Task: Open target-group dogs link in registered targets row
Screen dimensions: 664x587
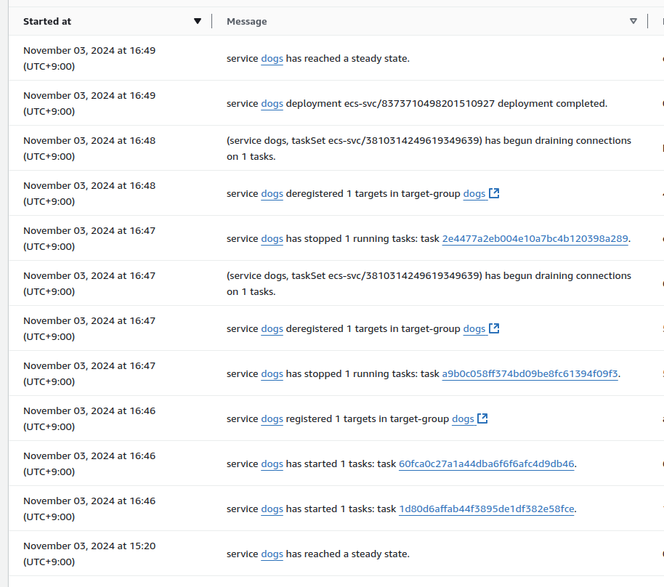Action: click(x=463, y=418)
